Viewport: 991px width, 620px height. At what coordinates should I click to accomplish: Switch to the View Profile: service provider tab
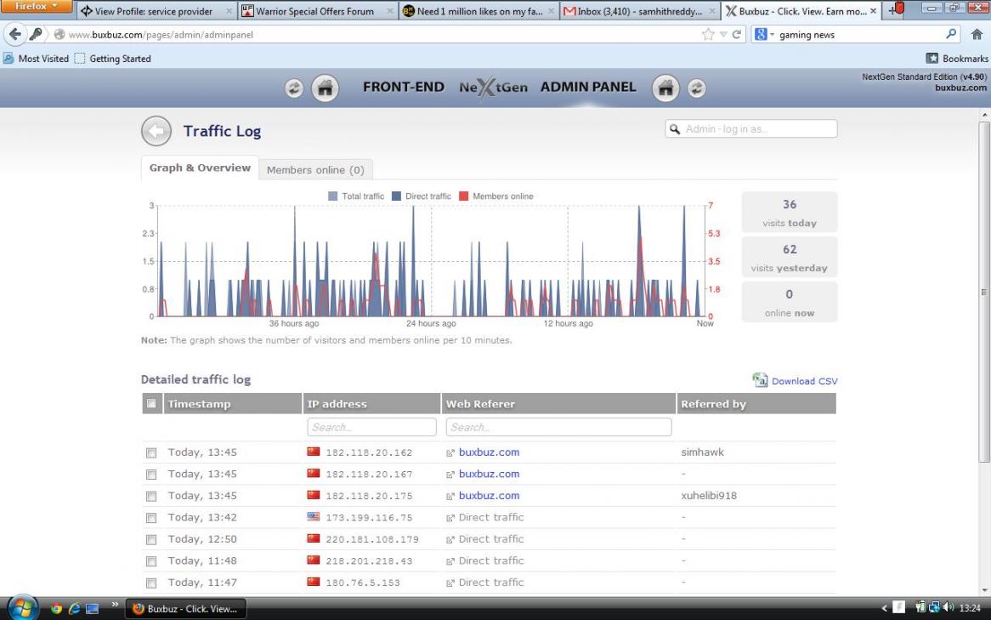coord(156,11)
